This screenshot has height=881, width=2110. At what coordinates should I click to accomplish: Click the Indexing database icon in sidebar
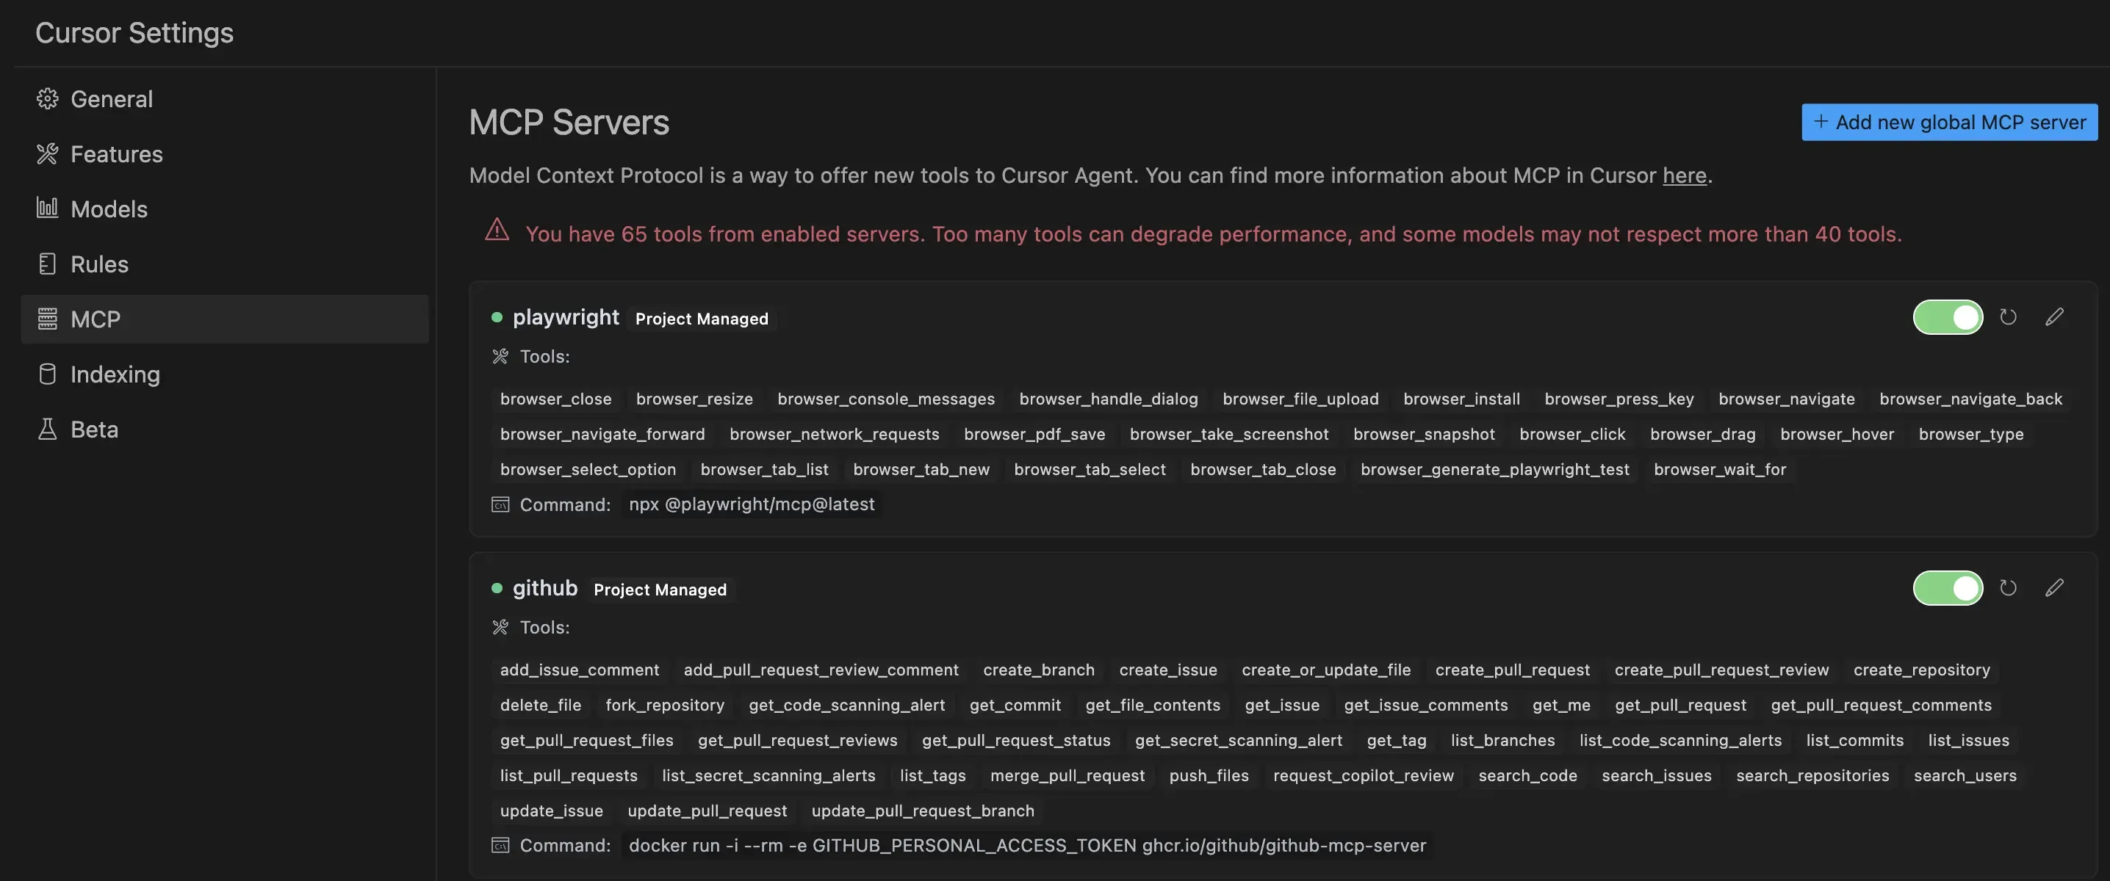pos(48,374)
